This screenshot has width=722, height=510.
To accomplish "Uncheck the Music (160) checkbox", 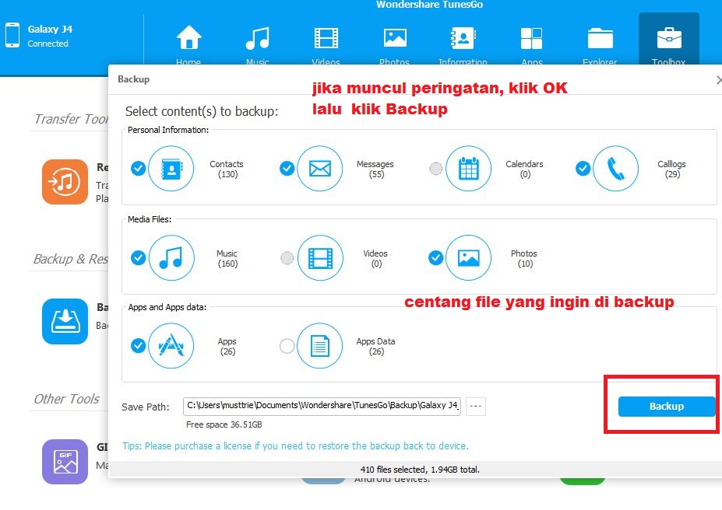I will [x=138, y=258].
